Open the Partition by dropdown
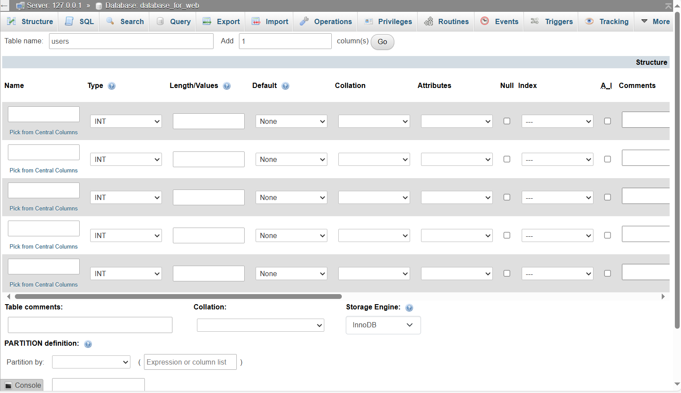This screenshot has width=681, height=393. 91,362
